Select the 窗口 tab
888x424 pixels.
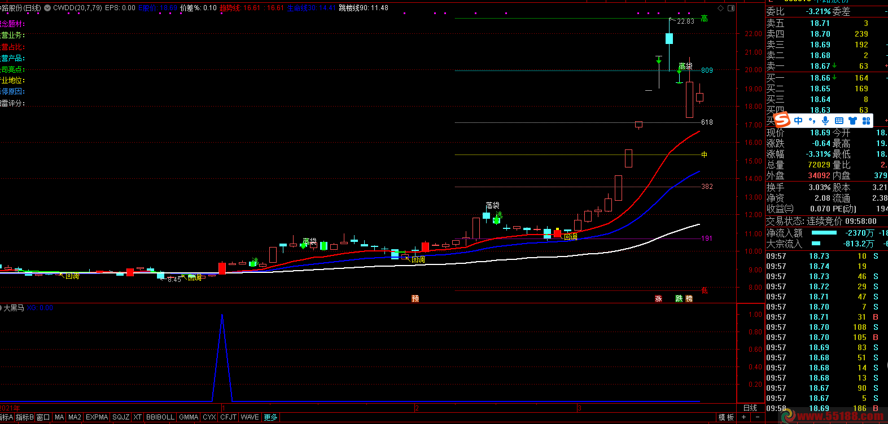coord(43,417)
